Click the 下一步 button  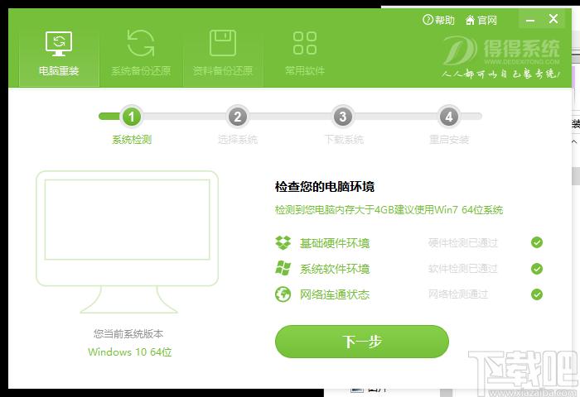362,342
